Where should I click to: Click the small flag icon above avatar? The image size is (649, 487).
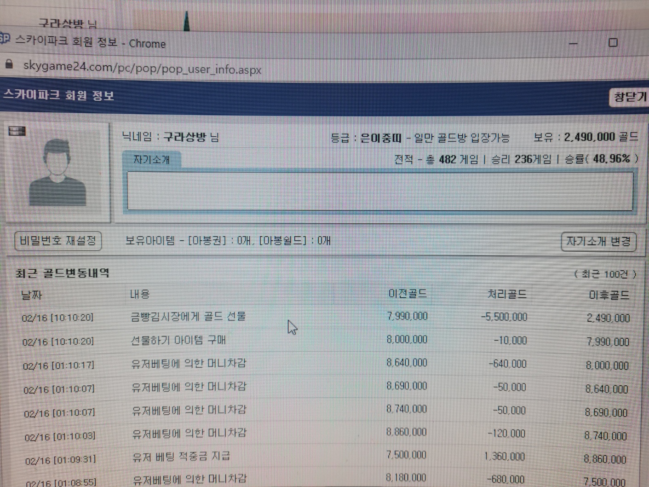click(x=17, y=131)
